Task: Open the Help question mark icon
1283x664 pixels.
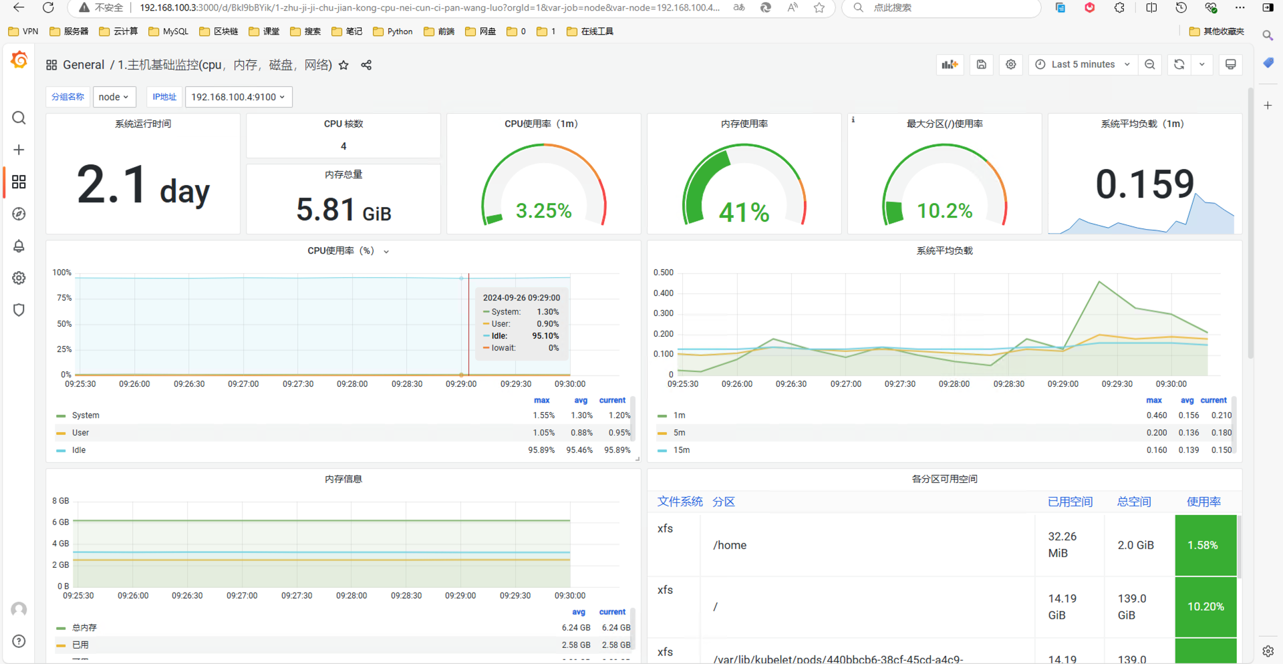Action: 19,641
